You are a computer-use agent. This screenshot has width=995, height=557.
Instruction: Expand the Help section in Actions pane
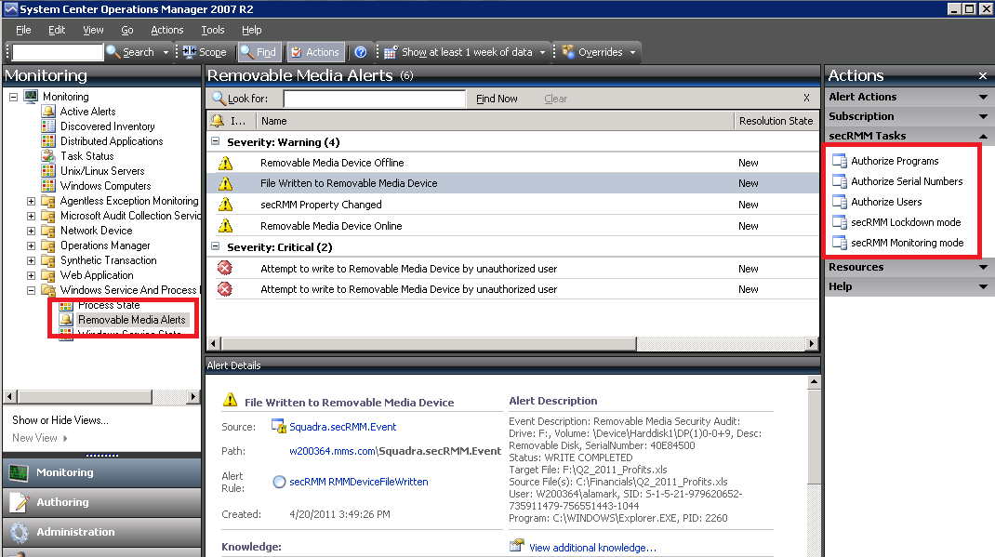(983, 286)
